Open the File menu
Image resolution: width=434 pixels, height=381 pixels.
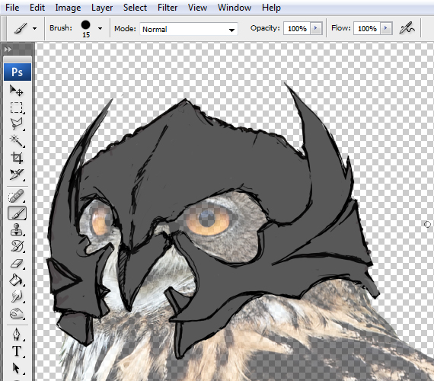[12, 8]
